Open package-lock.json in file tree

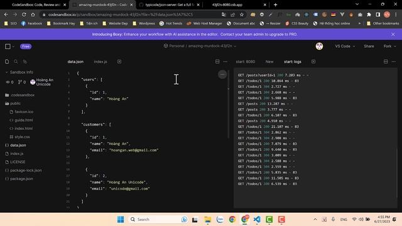23,170
